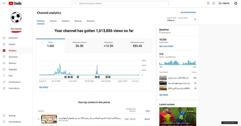
Task: Click the Dashboard sidebar icon
Action: click(x=4, y=38)
